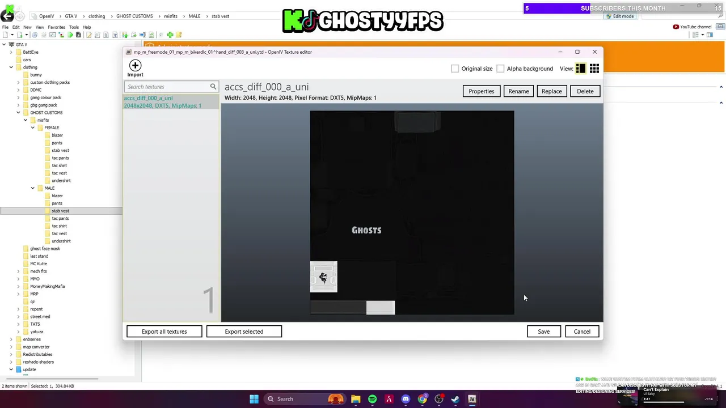Screen dimensions: 726x408
Task: Click the Replace button
Action: 551,91
